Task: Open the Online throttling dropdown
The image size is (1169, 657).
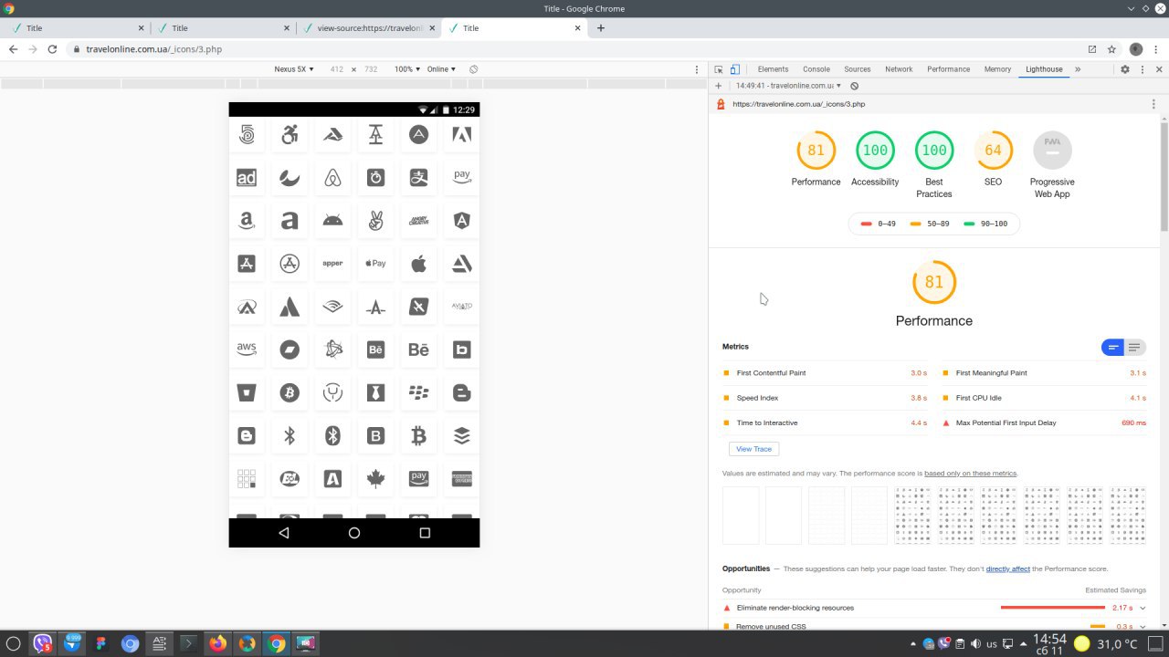Action: coord(441,69)
